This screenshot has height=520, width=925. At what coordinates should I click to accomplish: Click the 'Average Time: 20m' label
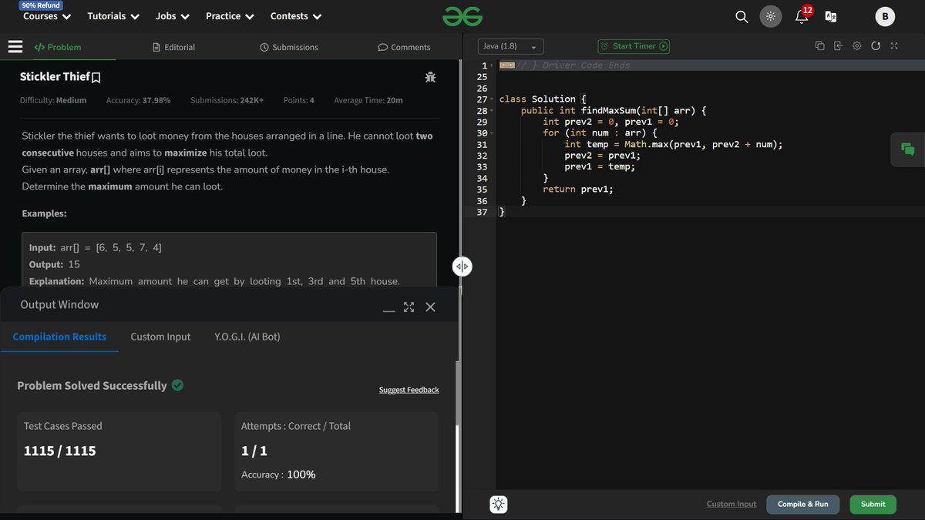368,100
